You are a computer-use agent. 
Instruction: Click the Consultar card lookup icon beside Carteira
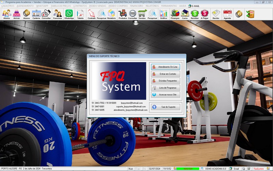pos(46,14)
